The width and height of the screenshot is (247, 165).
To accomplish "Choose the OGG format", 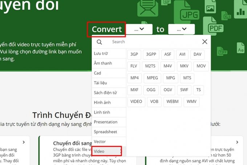I will (151, 90).
